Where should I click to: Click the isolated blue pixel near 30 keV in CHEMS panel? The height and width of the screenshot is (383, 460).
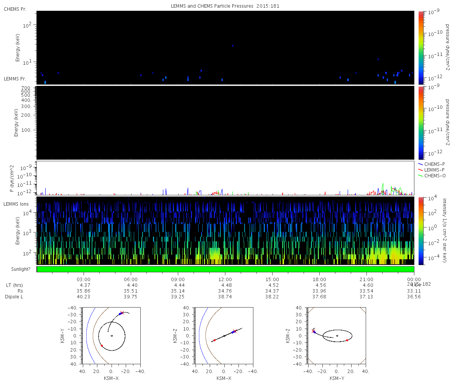coord(233,46)
